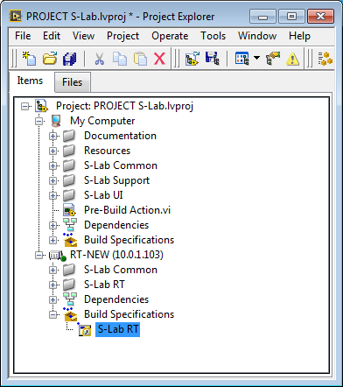The image size is (343, 387).
Task: Switch to the Items tab
Action: (x=30, y=81)
